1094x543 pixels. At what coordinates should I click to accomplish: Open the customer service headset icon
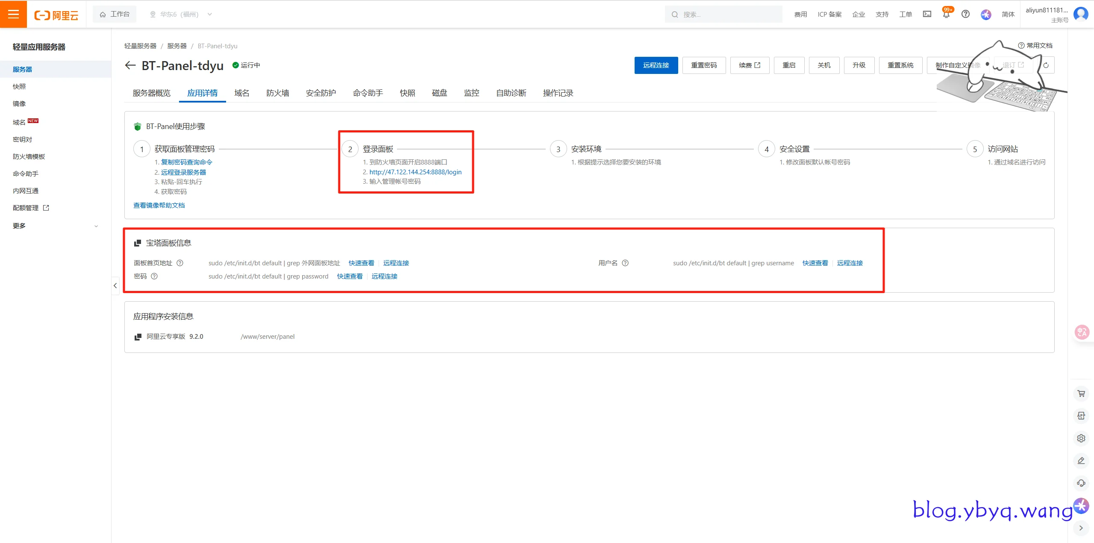coord(1081,483)
